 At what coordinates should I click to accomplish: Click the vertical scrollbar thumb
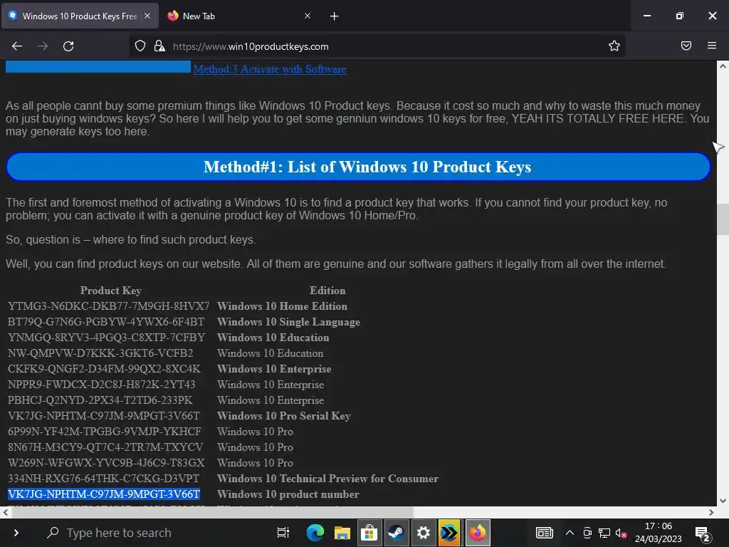click(723, 219)
